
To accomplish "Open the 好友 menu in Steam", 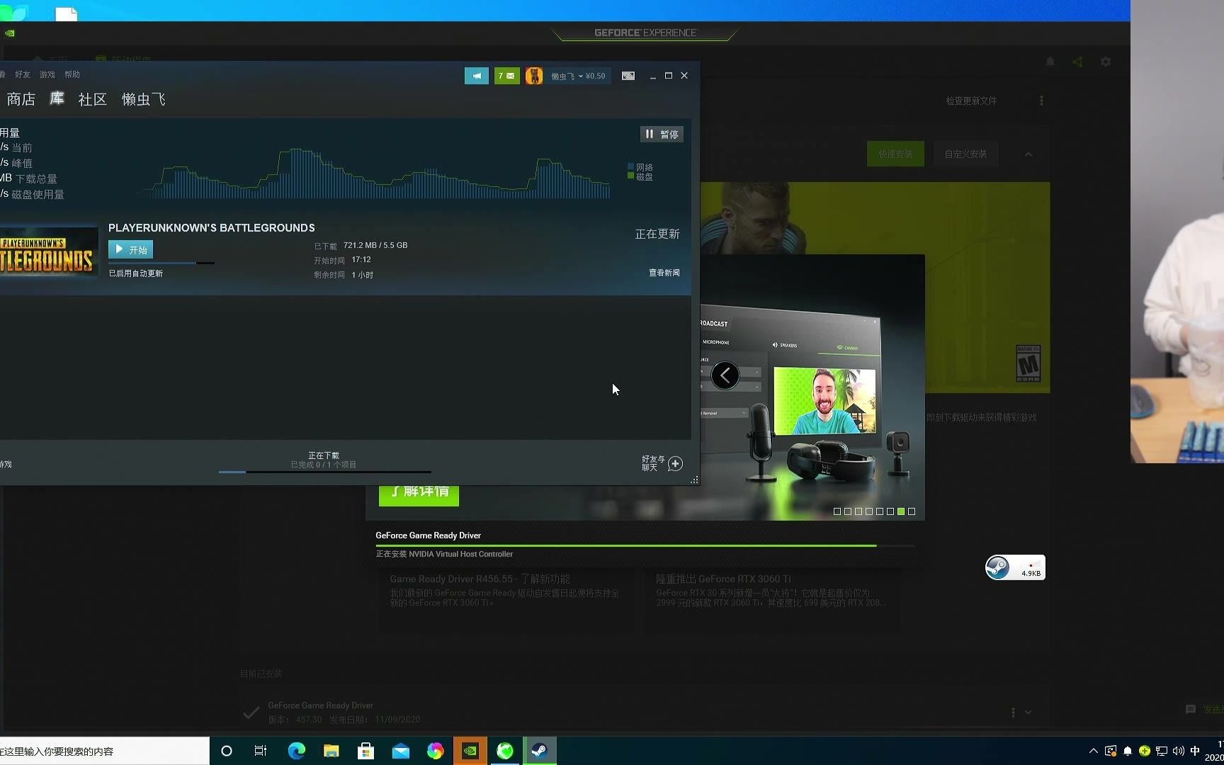I will (x=22, y=74).
